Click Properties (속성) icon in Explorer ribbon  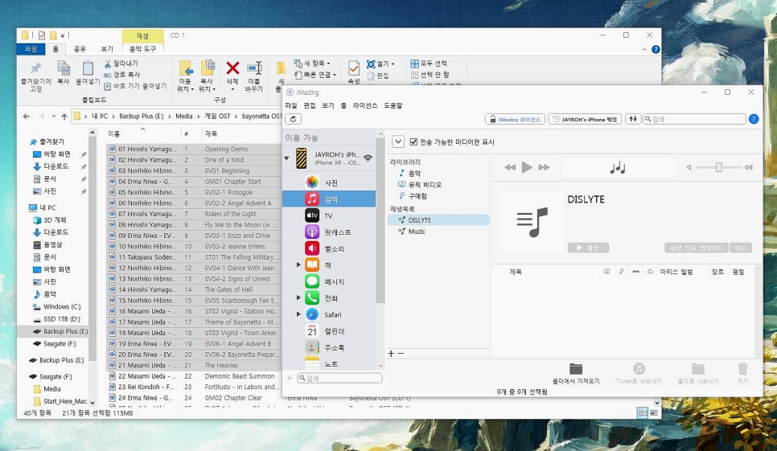[x=353, y=72]
